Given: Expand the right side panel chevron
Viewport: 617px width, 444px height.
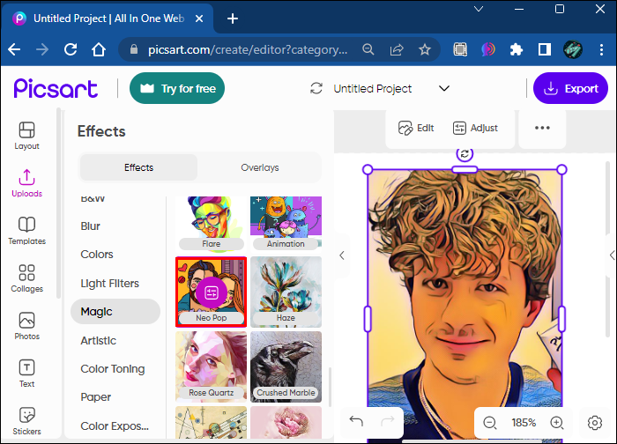Looking at the screenshot, I should pos(612,255).
